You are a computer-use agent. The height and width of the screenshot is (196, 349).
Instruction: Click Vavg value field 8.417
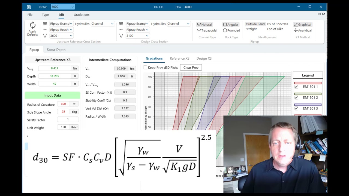pyautogui.click(x=55, y=68)
